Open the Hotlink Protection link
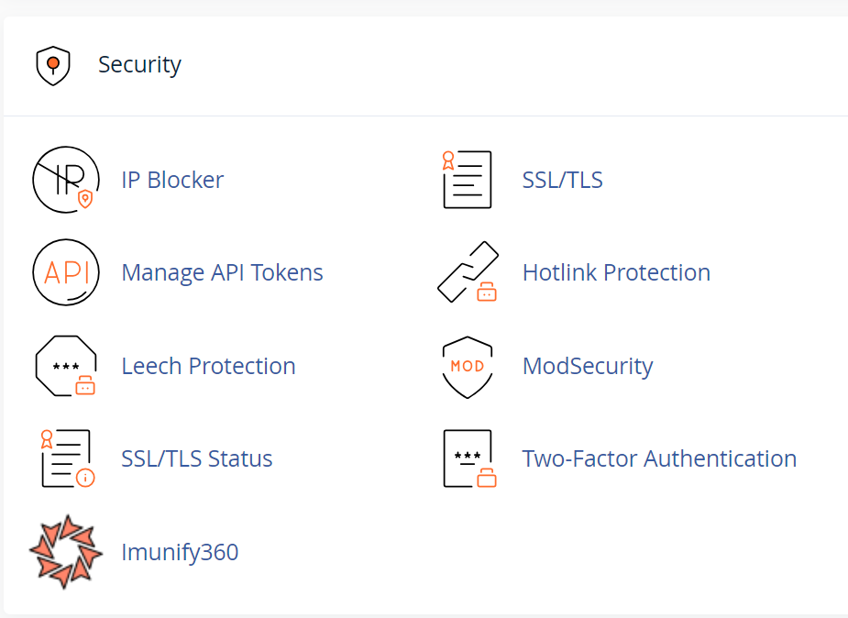Viewport: 848px width, 618px height. pyautogui.click(x=617, y=272)
